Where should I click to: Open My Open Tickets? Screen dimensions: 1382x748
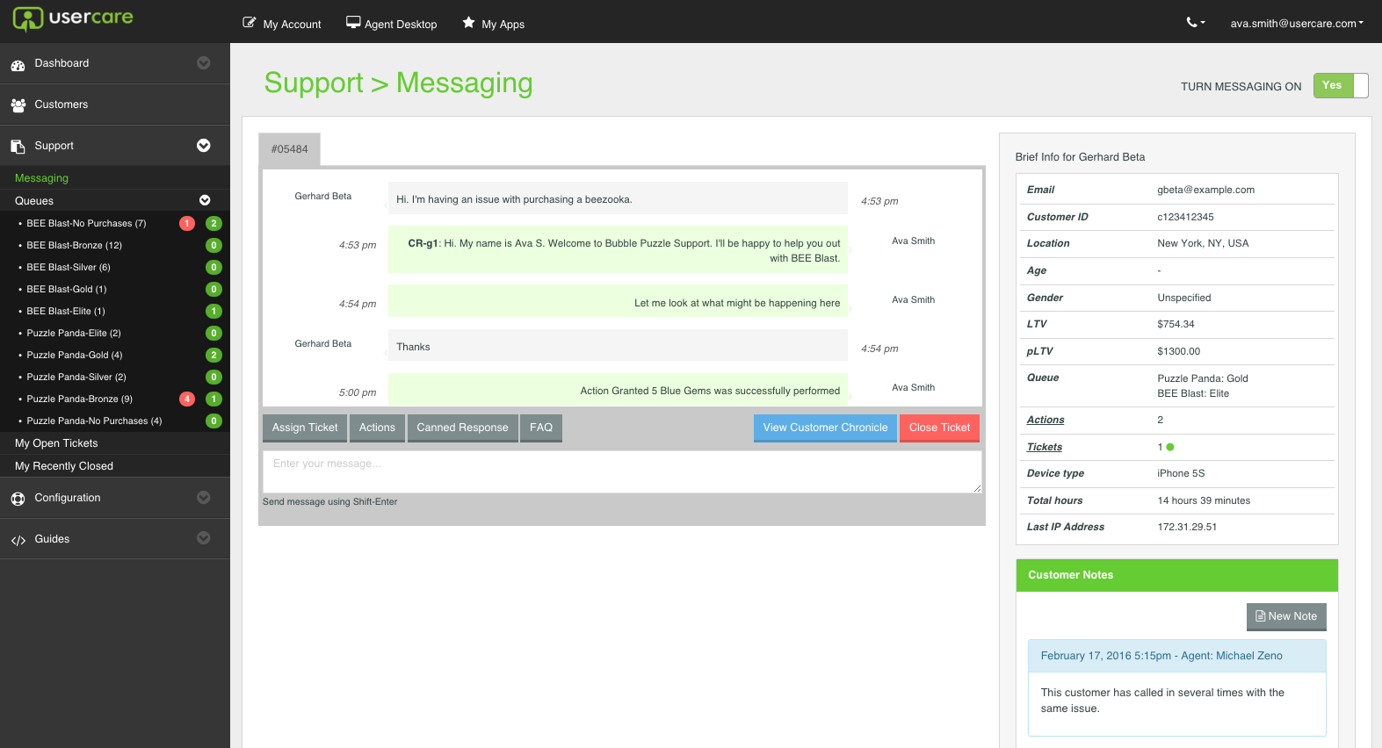tap(56, 443)
